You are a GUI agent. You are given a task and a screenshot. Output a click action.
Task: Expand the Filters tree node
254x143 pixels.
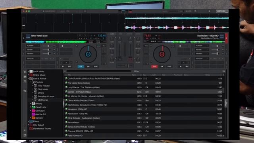(x=28, y=121)
